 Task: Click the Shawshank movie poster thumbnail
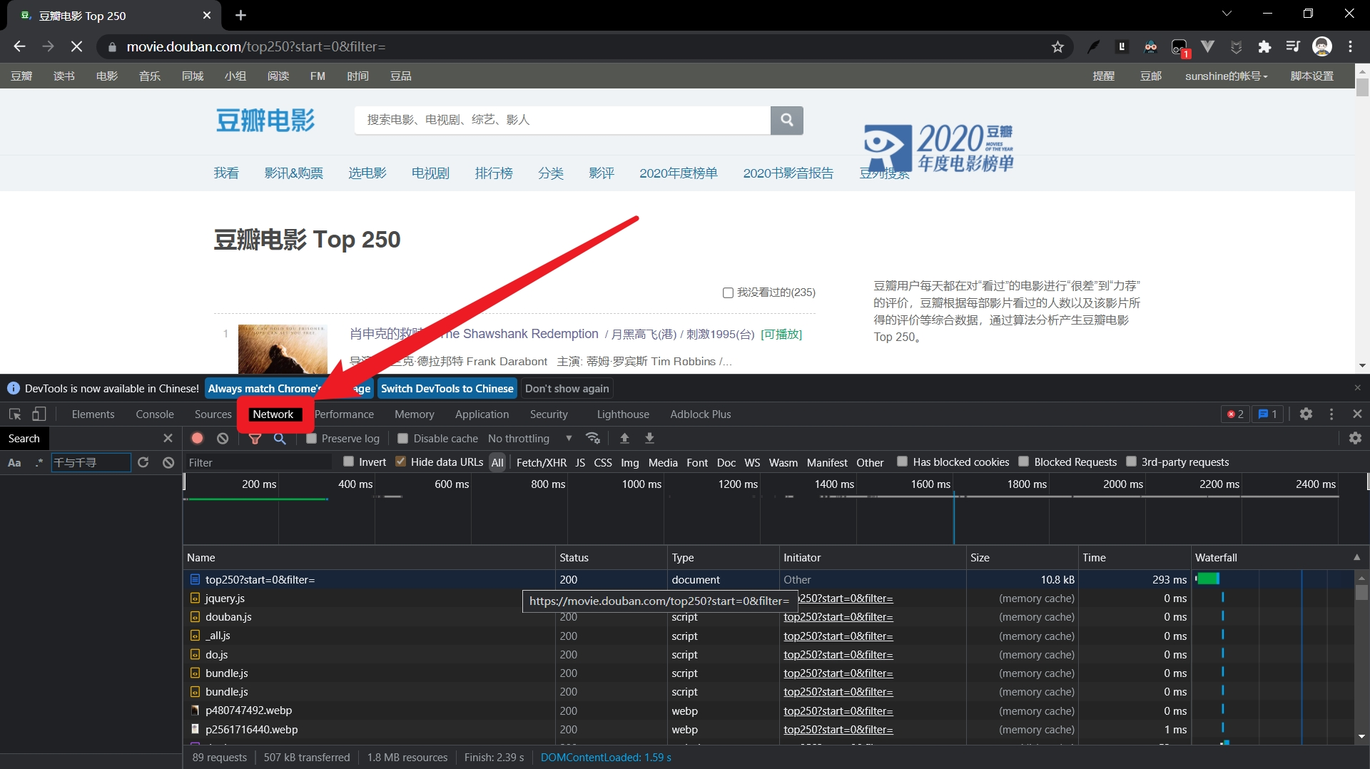pos(283,349)
